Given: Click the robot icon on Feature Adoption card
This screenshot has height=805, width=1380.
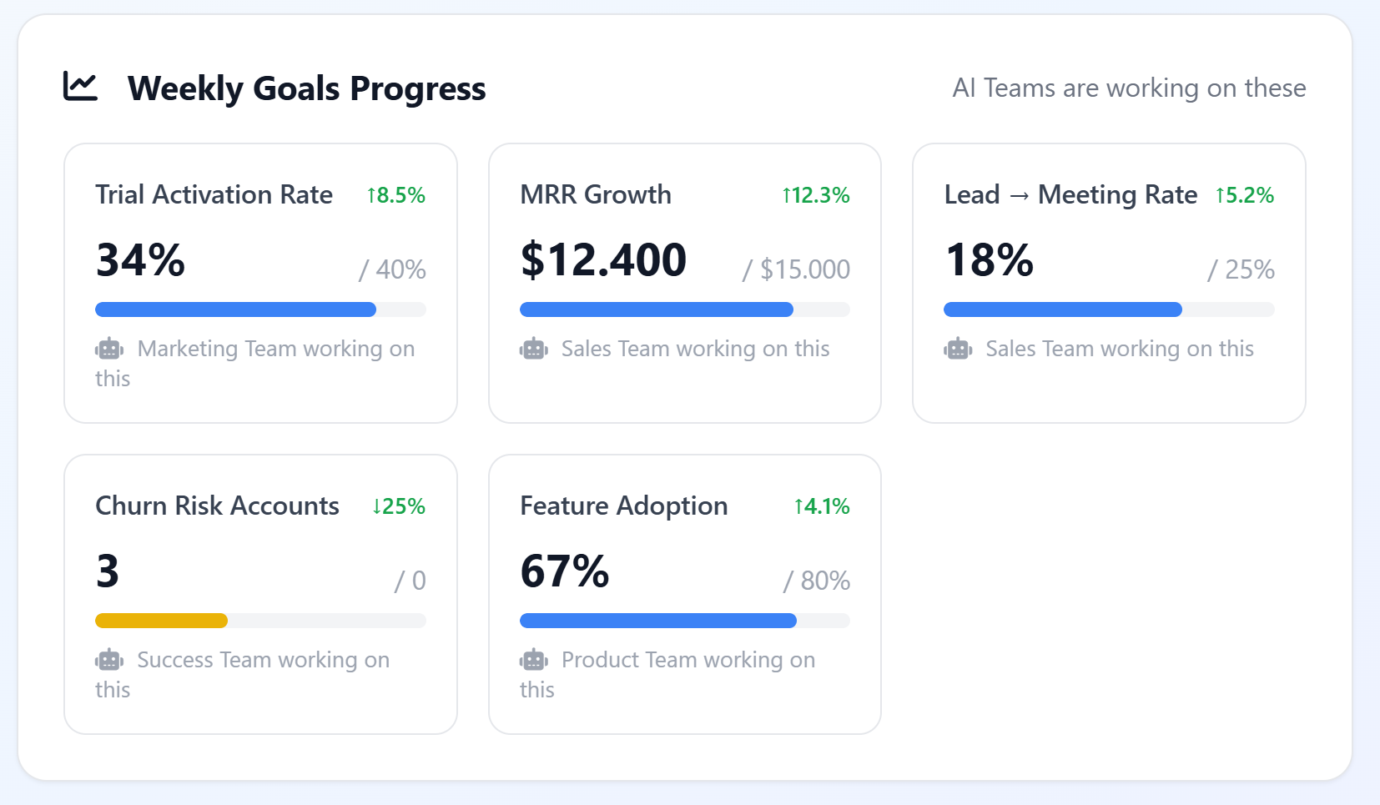Looking at the screenshot, I should coord(534,660).
